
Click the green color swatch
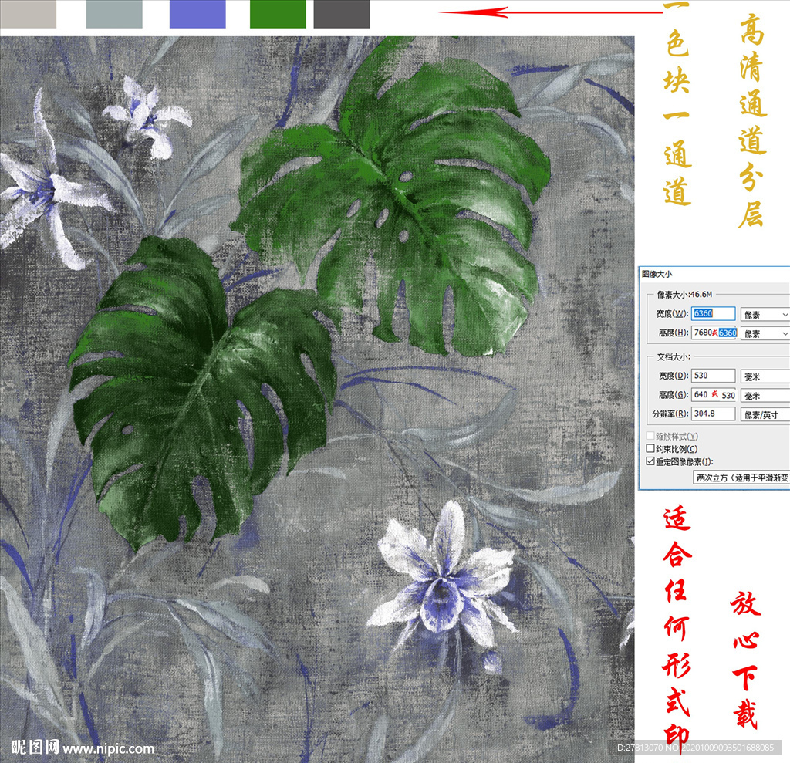[x=278, y=14]
